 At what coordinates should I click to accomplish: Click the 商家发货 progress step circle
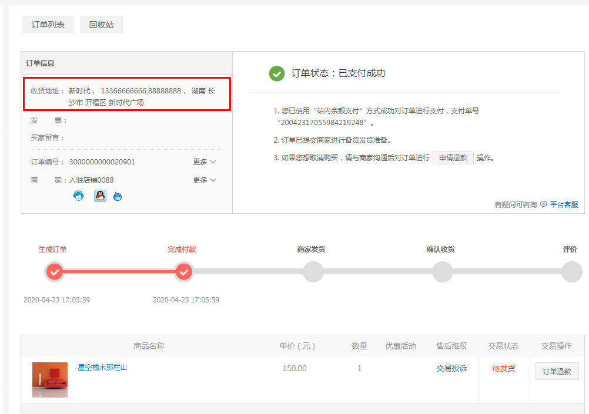click(x=313, y=272)
